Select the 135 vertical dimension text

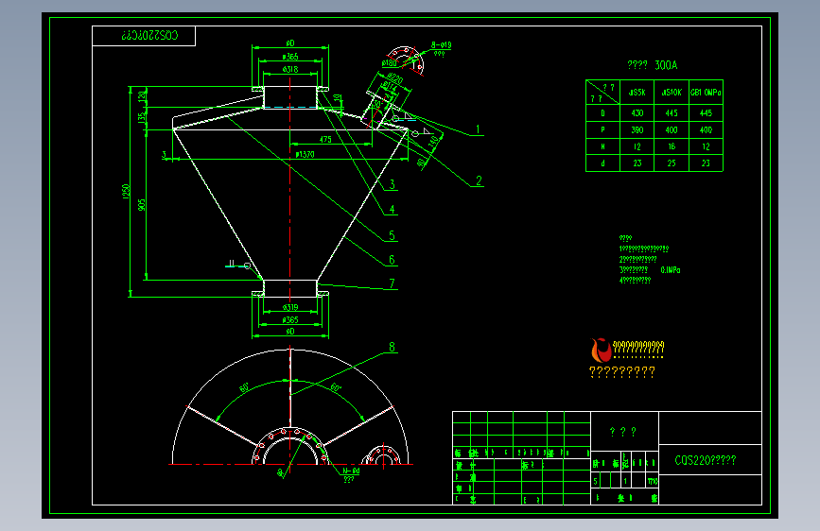coord(142,118)
